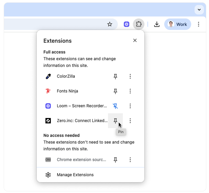This screenshot has height=193, width=209.
Task: Unpin the Loom Screen Recorder extension
Action: [115, 106]
